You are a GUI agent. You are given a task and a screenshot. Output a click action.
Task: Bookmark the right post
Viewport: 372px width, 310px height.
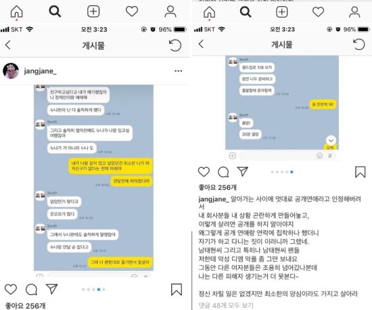click(360, 172)
